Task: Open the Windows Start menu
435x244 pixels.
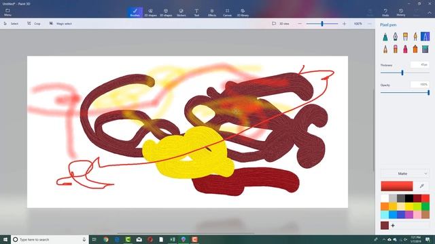Action: (x=5, y=239)
